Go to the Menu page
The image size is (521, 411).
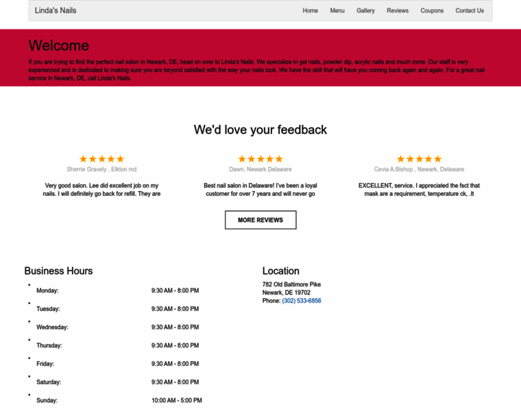click(x=337, y=10)
